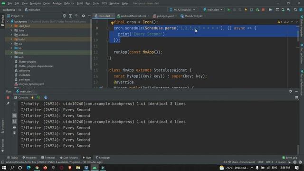Hot restart icon in Run console toolbar
Viewport: 304px width, 171px height.
(38, 97)
